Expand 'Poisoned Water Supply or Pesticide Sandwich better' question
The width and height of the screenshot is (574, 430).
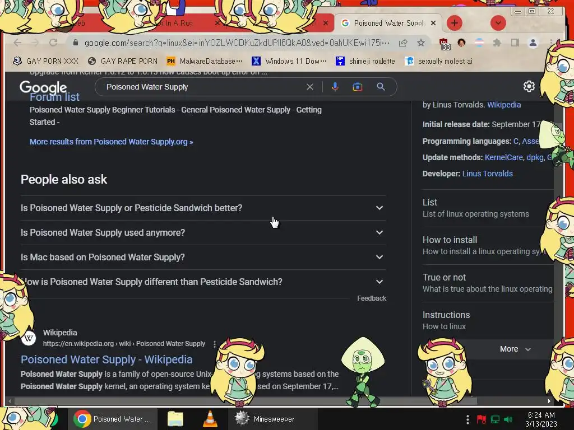coord(203,208)
